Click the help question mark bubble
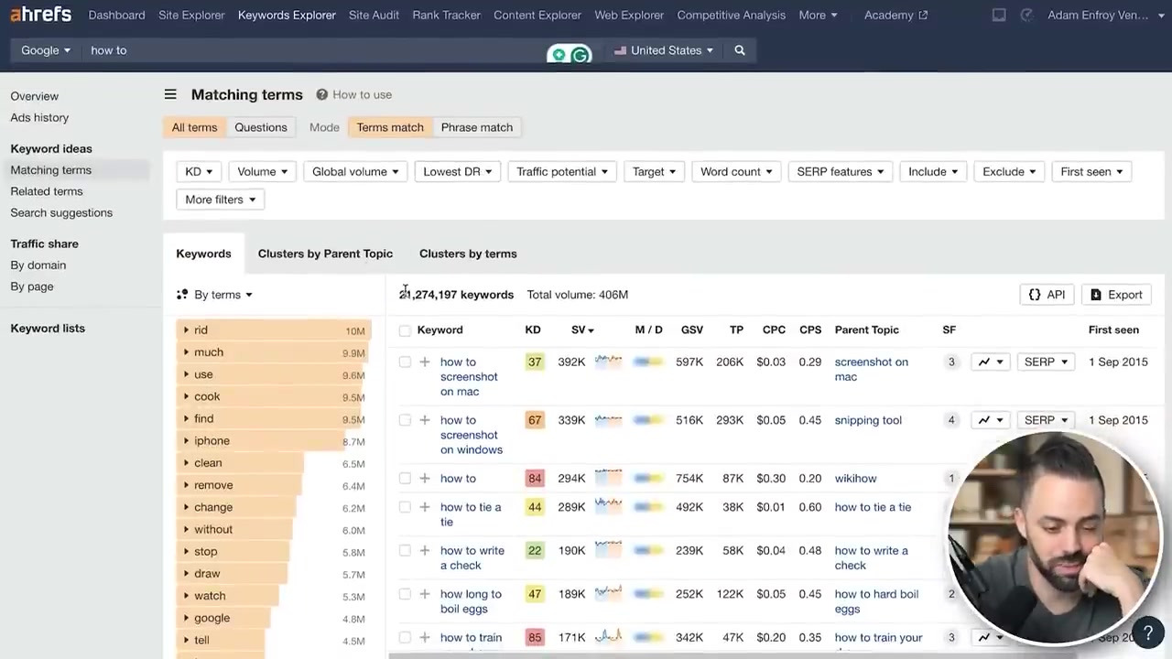The image size is (1172, 659). tap(1147, 632)
